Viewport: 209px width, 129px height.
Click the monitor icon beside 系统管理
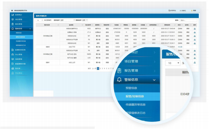point(13,59)
